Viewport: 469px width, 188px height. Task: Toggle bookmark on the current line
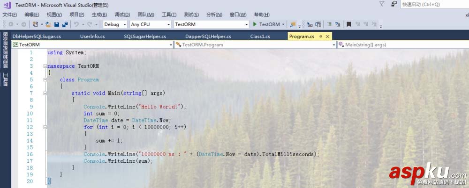tap(349, 24)
